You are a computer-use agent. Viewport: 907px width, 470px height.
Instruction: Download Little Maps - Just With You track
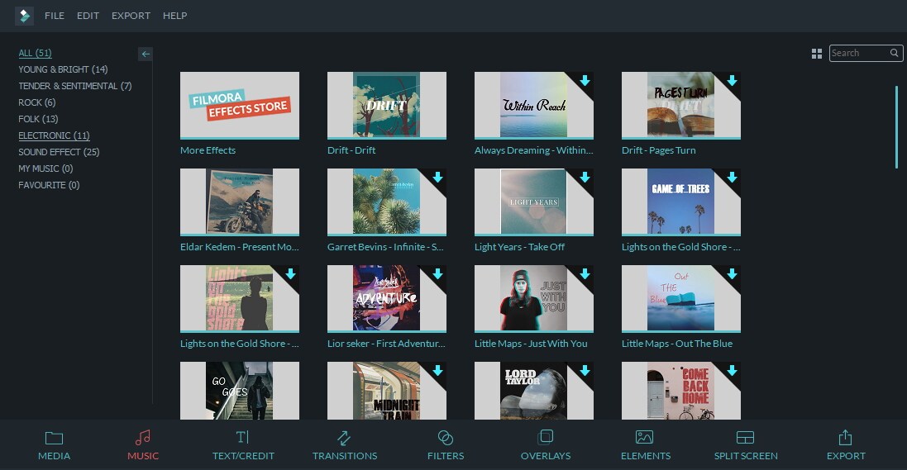[x=585, y=273]
